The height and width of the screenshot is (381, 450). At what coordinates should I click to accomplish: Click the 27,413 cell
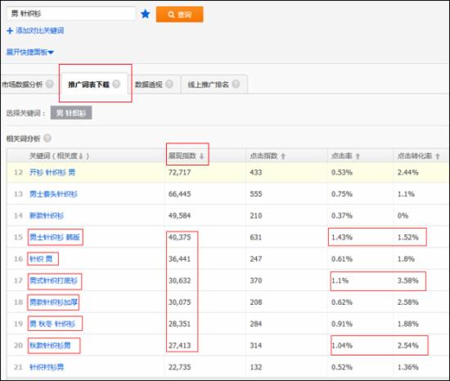(x=179, y=346)
